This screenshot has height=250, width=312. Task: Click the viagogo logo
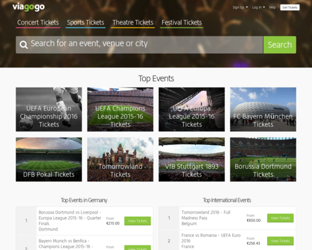(x=29, y=7)
